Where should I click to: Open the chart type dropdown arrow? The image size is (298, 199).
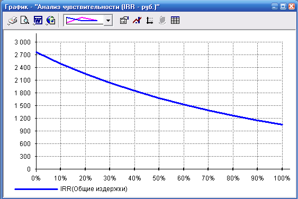(108, 20)
